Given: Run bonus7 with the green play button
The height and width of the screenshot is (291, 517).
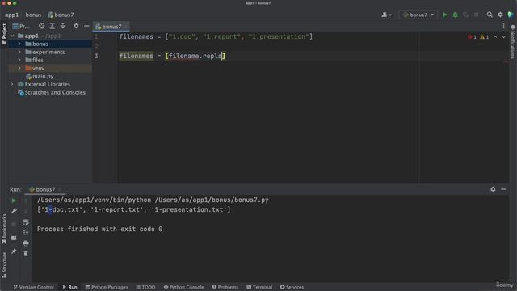Looking at the screenshot, I should click(445, 15).
